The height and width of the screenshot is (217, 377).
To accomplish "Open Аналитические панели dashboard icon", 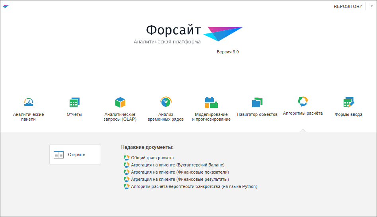I will pyautogui.click(x=29, y=102).
